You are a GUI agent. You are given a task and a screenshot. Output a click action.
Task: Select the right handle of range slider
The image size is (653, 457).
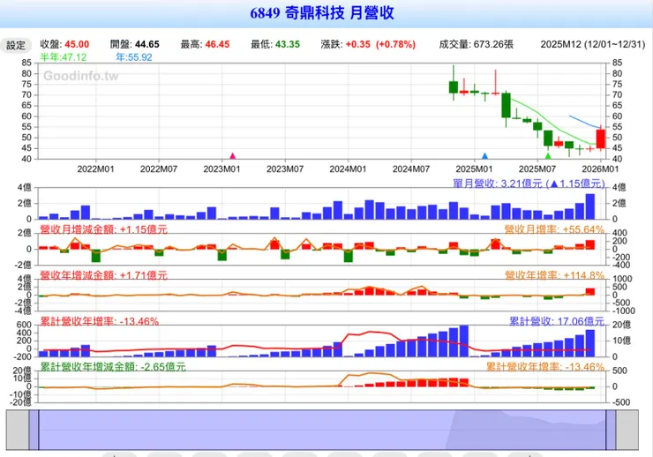point(611,430)
